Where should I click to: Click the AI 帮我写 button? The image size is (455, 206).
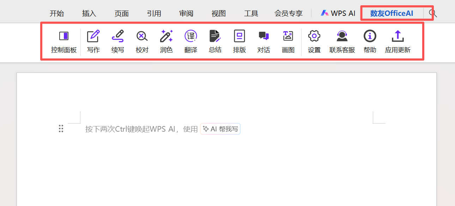click(220, 129)
